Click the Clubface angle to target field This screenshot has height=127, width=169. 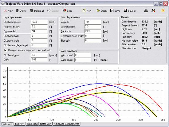click(39, 45)
